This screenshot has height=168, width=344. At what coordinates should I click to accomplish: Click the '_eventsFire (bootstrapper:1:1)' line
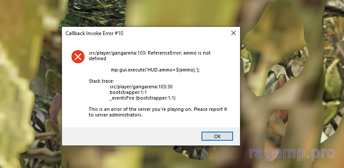point(143,98)
